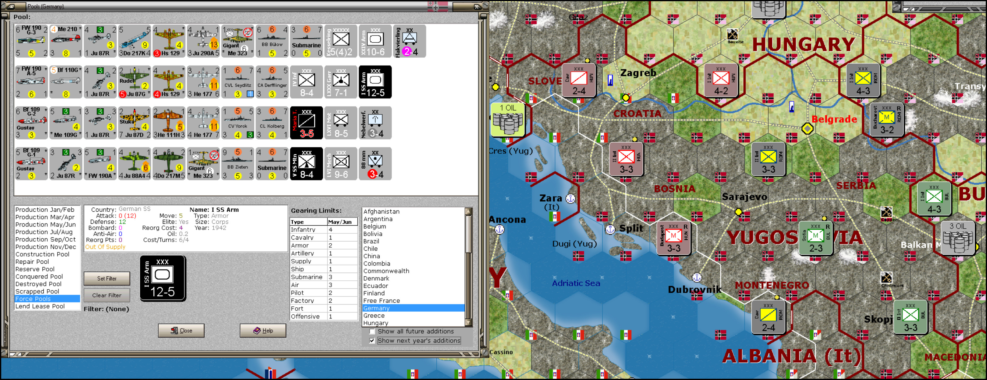Select Greece in the country list

pos(413,316)
